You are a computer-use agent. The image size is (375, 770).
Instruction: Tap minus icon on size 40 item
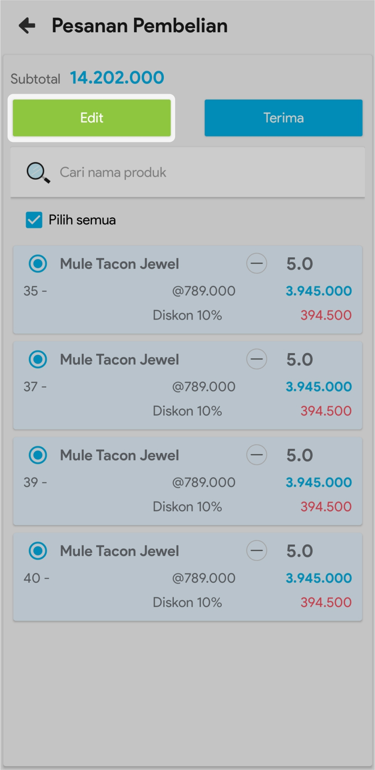click(x=257, y=551)
